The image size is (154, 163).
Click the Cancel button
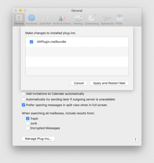pyautogui.click(x=79, y=83)
